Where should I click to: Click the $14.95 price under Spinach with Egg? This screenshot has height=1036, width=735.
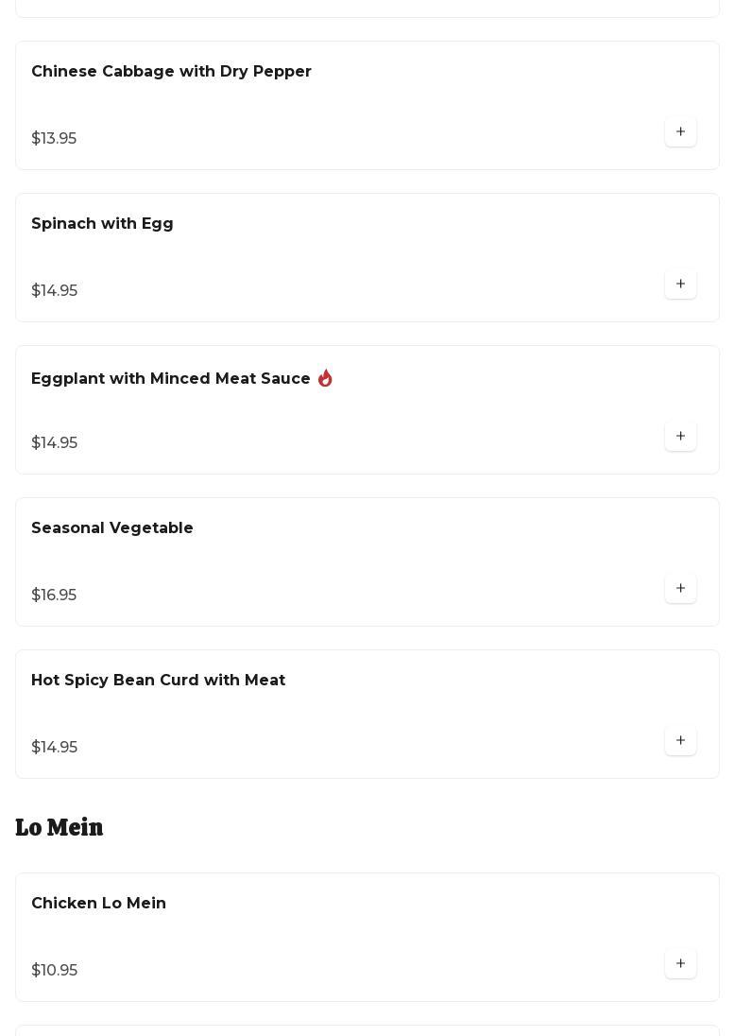point(54,291)
